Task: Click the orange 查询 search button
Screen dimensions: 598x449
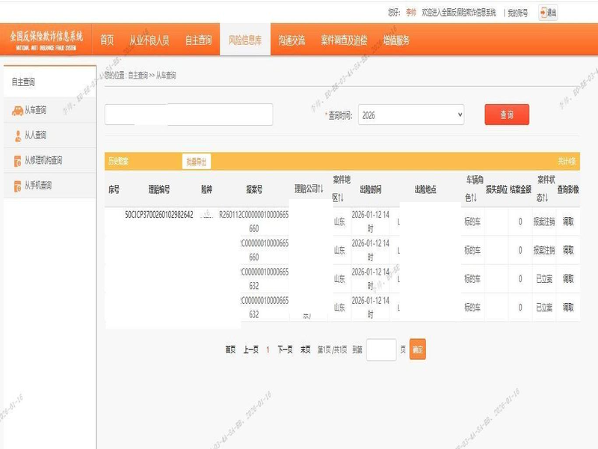Action: 507,114
